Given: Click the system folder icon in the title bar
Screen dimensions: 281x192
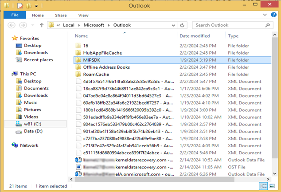Looking at the screenshot, I should (7, 6).
